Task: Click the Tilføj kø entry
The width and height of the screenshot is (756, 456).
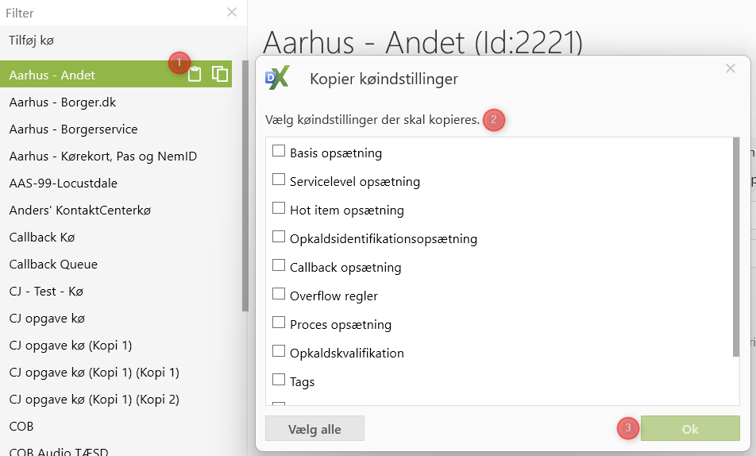Action: (32, 40)
